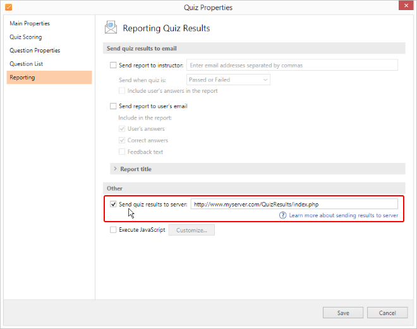Image resolution: width=417 pixels, height=329 pixels.
Task: Click the Save button
Action: coord(343,313)
